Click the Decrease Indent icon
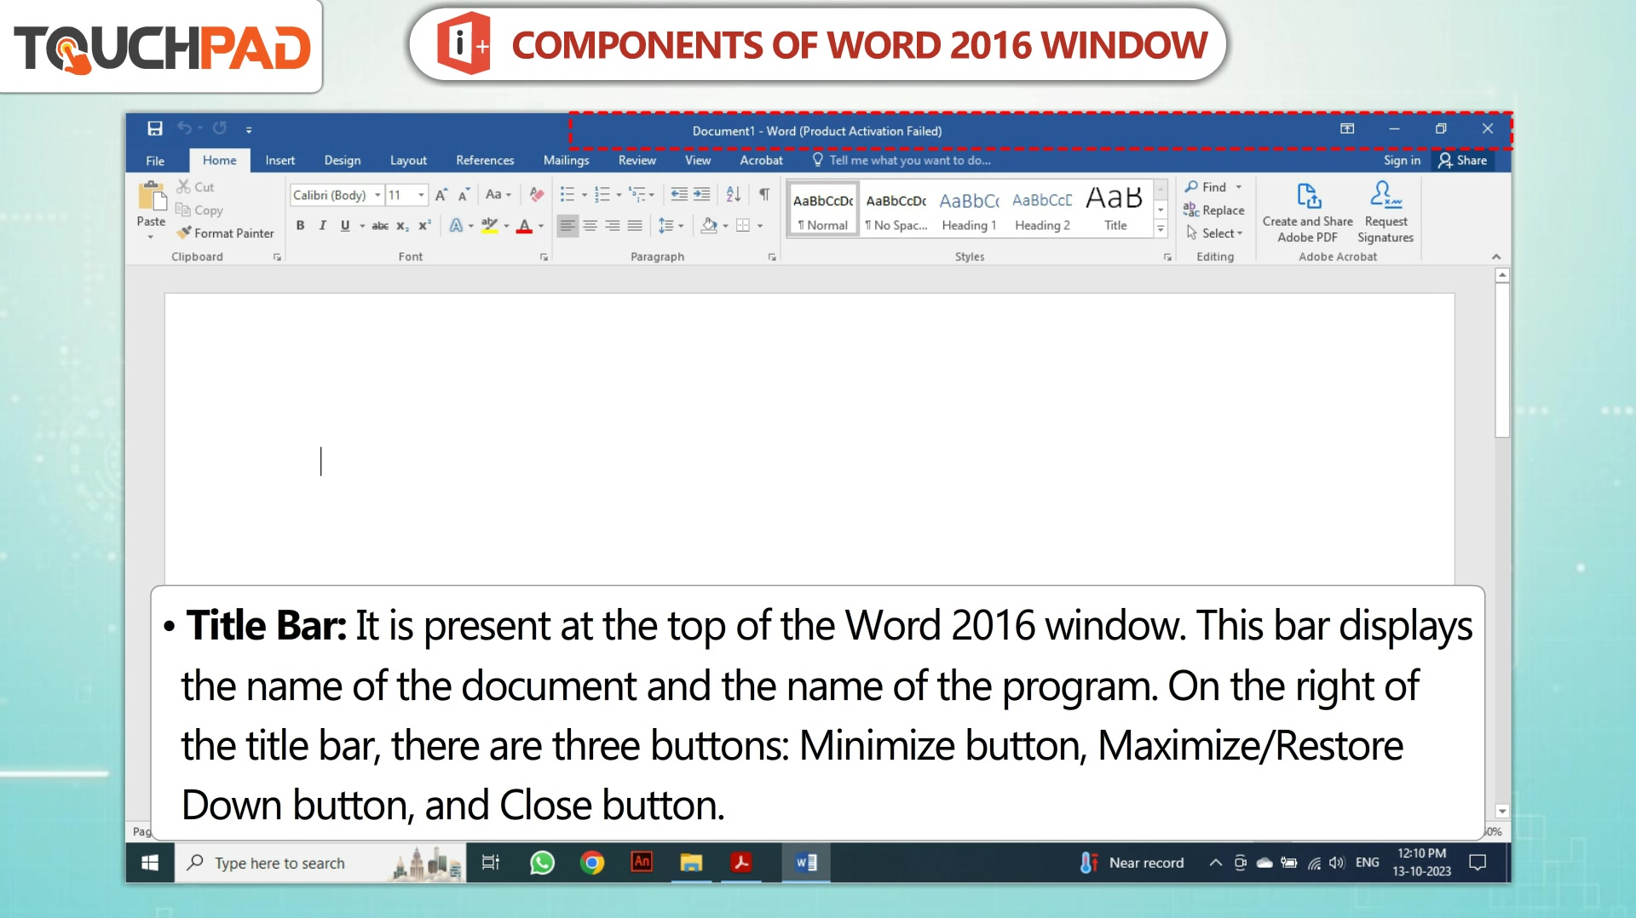This screenshot has width=1636, height=918. click(x=678, y=195)
